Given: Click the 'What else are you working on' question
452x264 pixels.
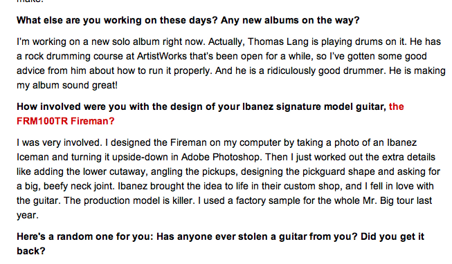Looking at the screenshot, I should (x=188, y=21).
